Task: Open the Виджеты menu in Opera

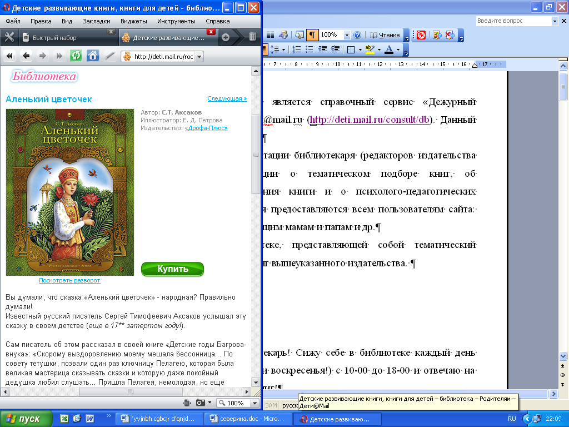Action: pos(133,21)
